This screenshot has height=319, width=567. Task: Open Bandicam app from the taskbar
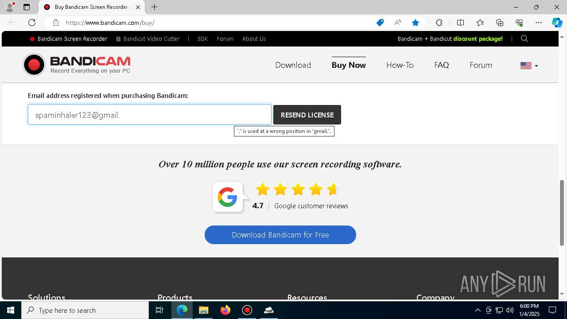click(x=247, y=310)
